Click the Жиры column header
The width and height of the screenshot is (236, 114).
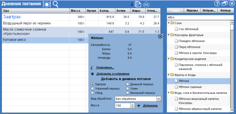(x=138, y=11)
